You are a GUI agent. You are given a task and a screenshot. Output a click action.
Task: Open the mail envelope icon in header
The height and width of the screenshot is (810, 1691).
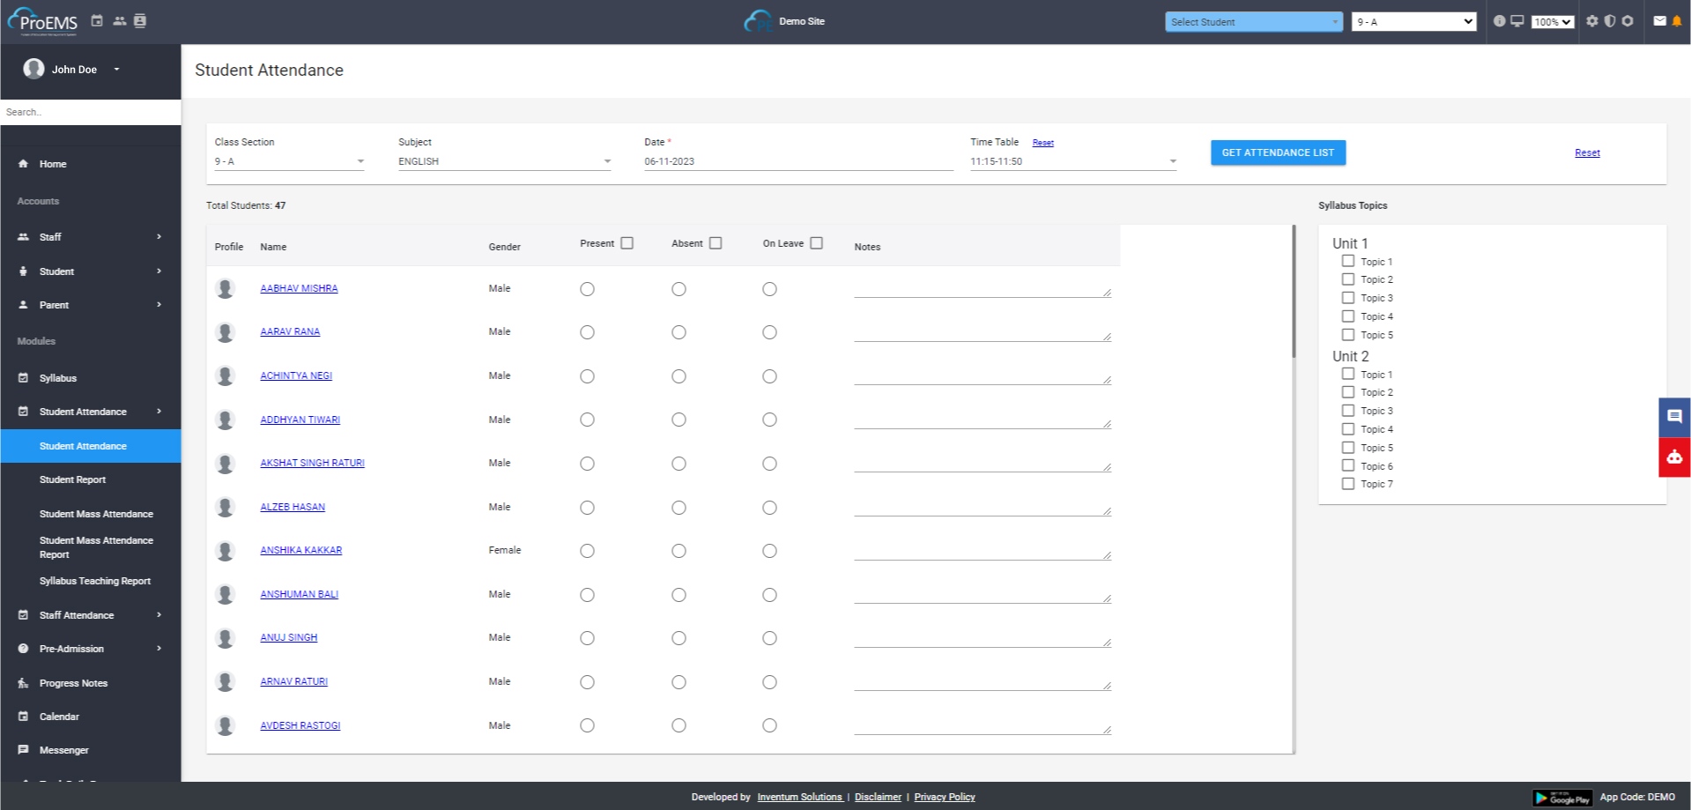tap(1659, 21)
